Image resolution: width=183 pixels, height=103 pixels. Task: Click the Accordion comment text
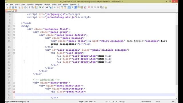(x=46, y=80)
